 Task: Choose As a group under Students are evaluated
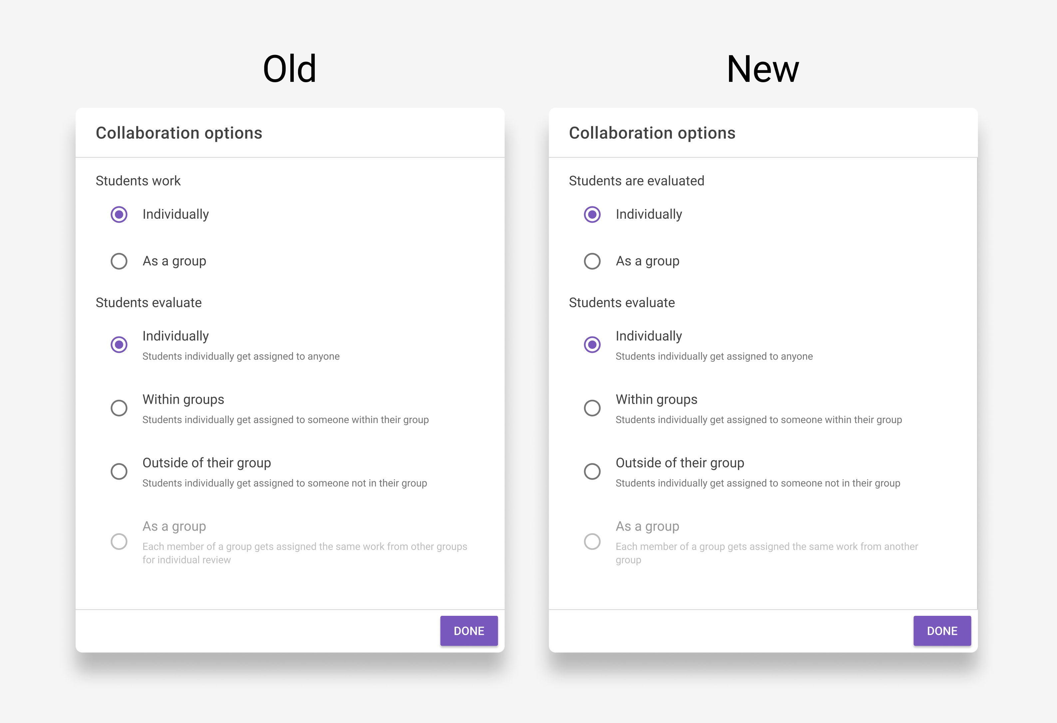(x=592, y=261)
